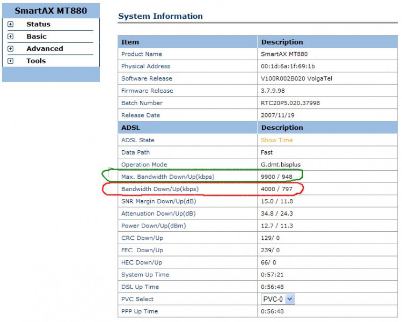
Task: Expand the Basic menu plus icon
Action: pos(10,36)
